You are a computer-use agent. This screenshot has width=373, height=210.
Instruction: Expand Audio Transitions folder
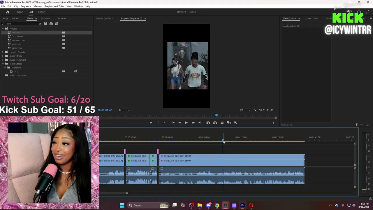click(3, 60)
